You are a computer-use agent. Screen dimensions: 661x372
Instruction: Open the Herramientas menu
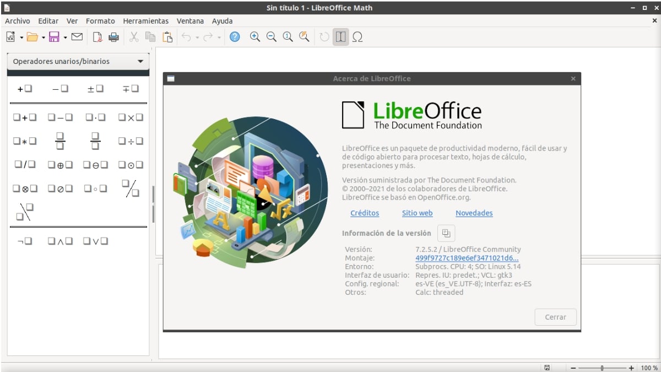tap(145, 21)
